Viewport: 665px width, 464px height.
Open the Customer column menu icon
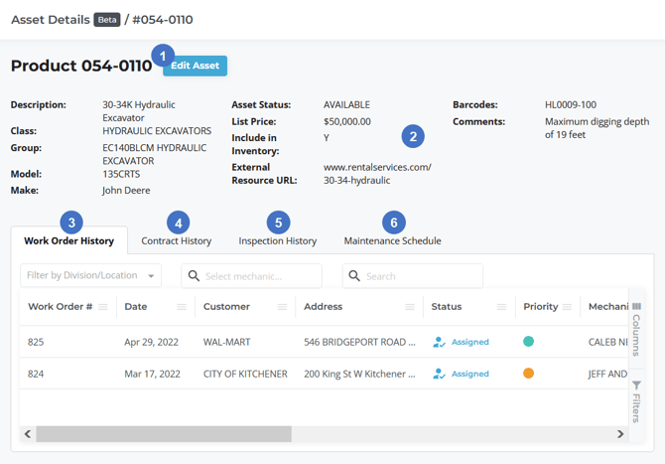[282, 308]
